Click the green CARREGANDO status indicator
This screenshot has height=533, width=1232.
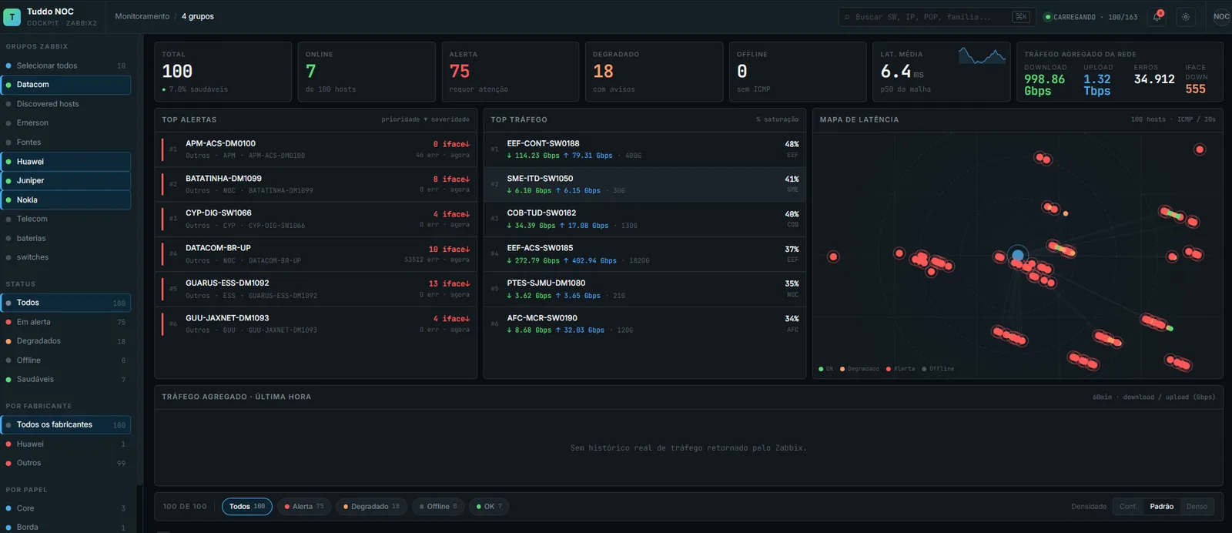pos(1047,17)
